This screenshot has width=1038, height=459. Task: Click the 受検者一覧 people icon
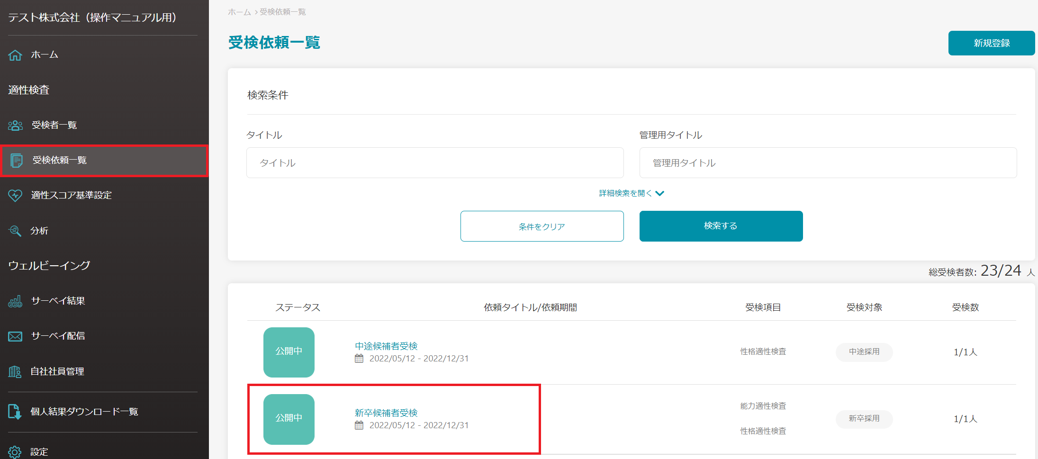coord(15,125)
